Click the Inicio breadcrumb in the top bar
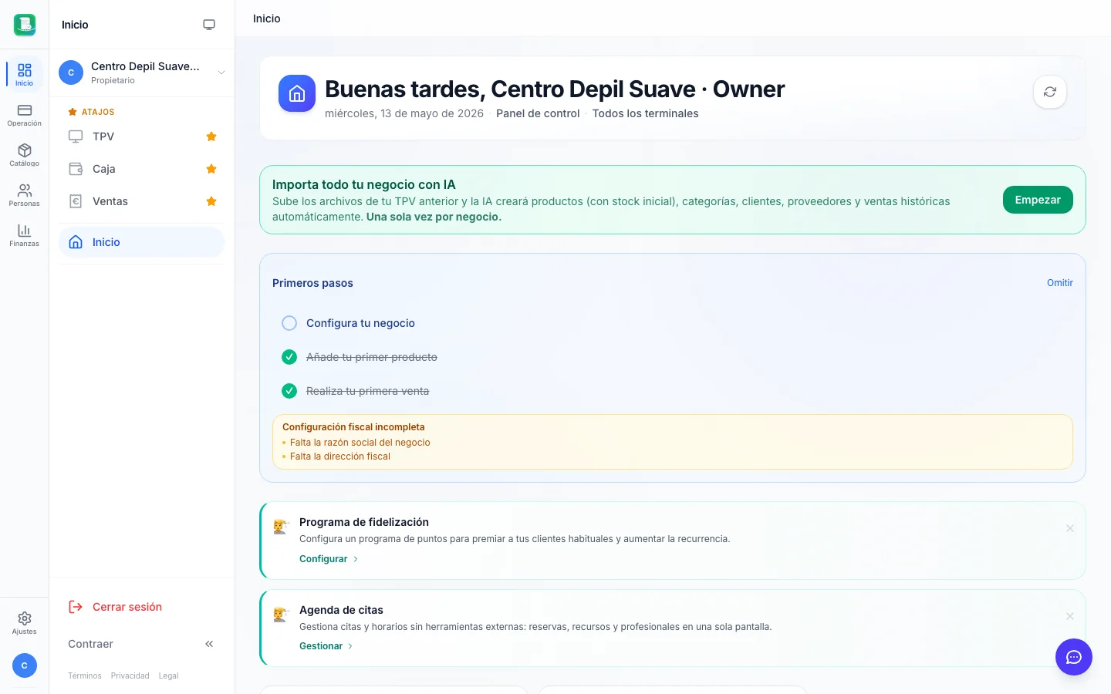This screenshot has width=1111, height=694. click(x=267, y=19)
